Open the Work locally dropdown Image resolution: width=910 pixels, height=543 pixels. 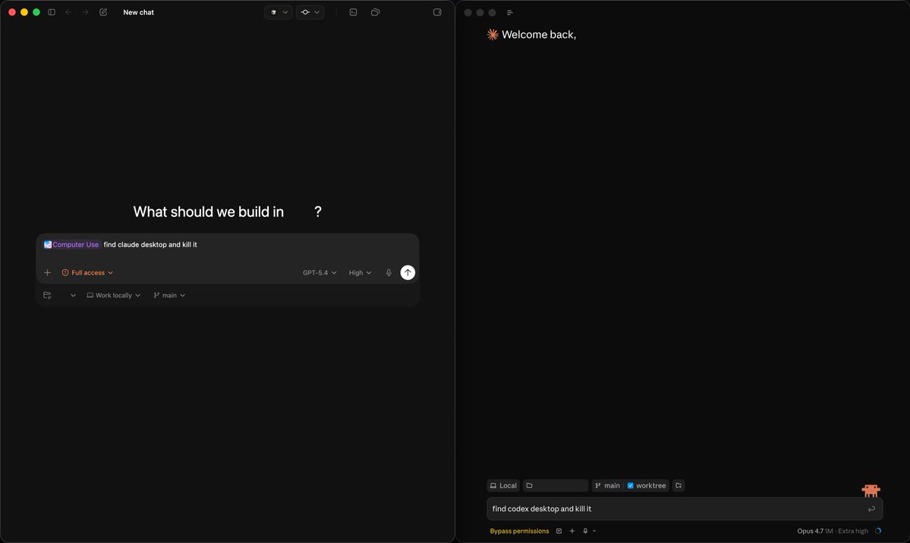coord(114,295)
